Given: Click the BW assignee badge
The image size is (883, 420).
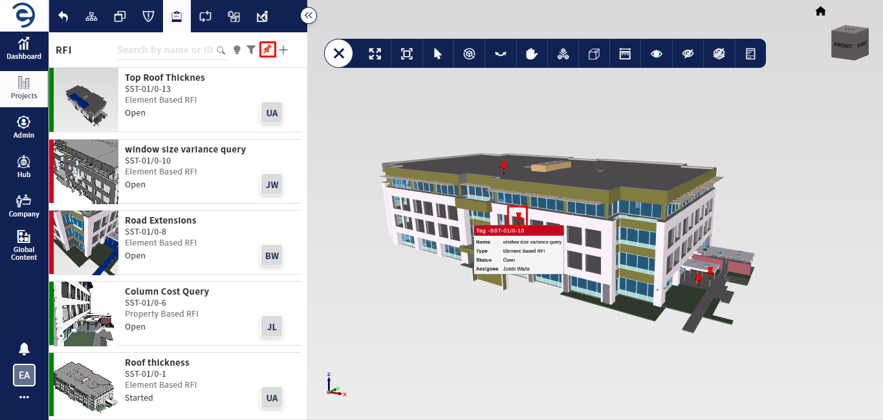Looking at the screenshot, I should click(272, 256).
